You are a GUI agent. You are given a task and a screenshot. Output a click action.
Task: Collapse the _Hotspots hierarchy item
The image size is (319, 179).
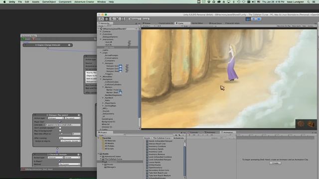(x=103, y=63)
